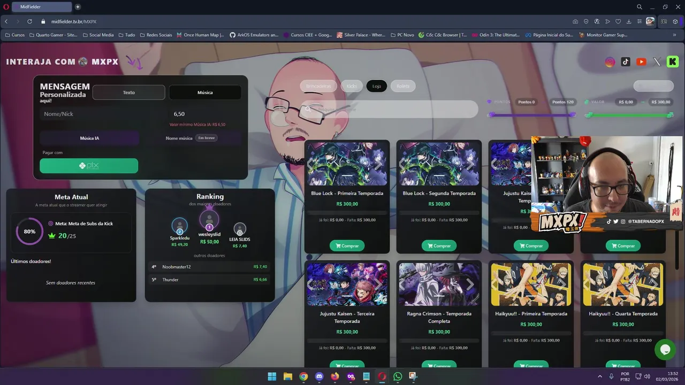Add page to bookmarks with heart icon
Screen dimensions: 685x385
618,21
